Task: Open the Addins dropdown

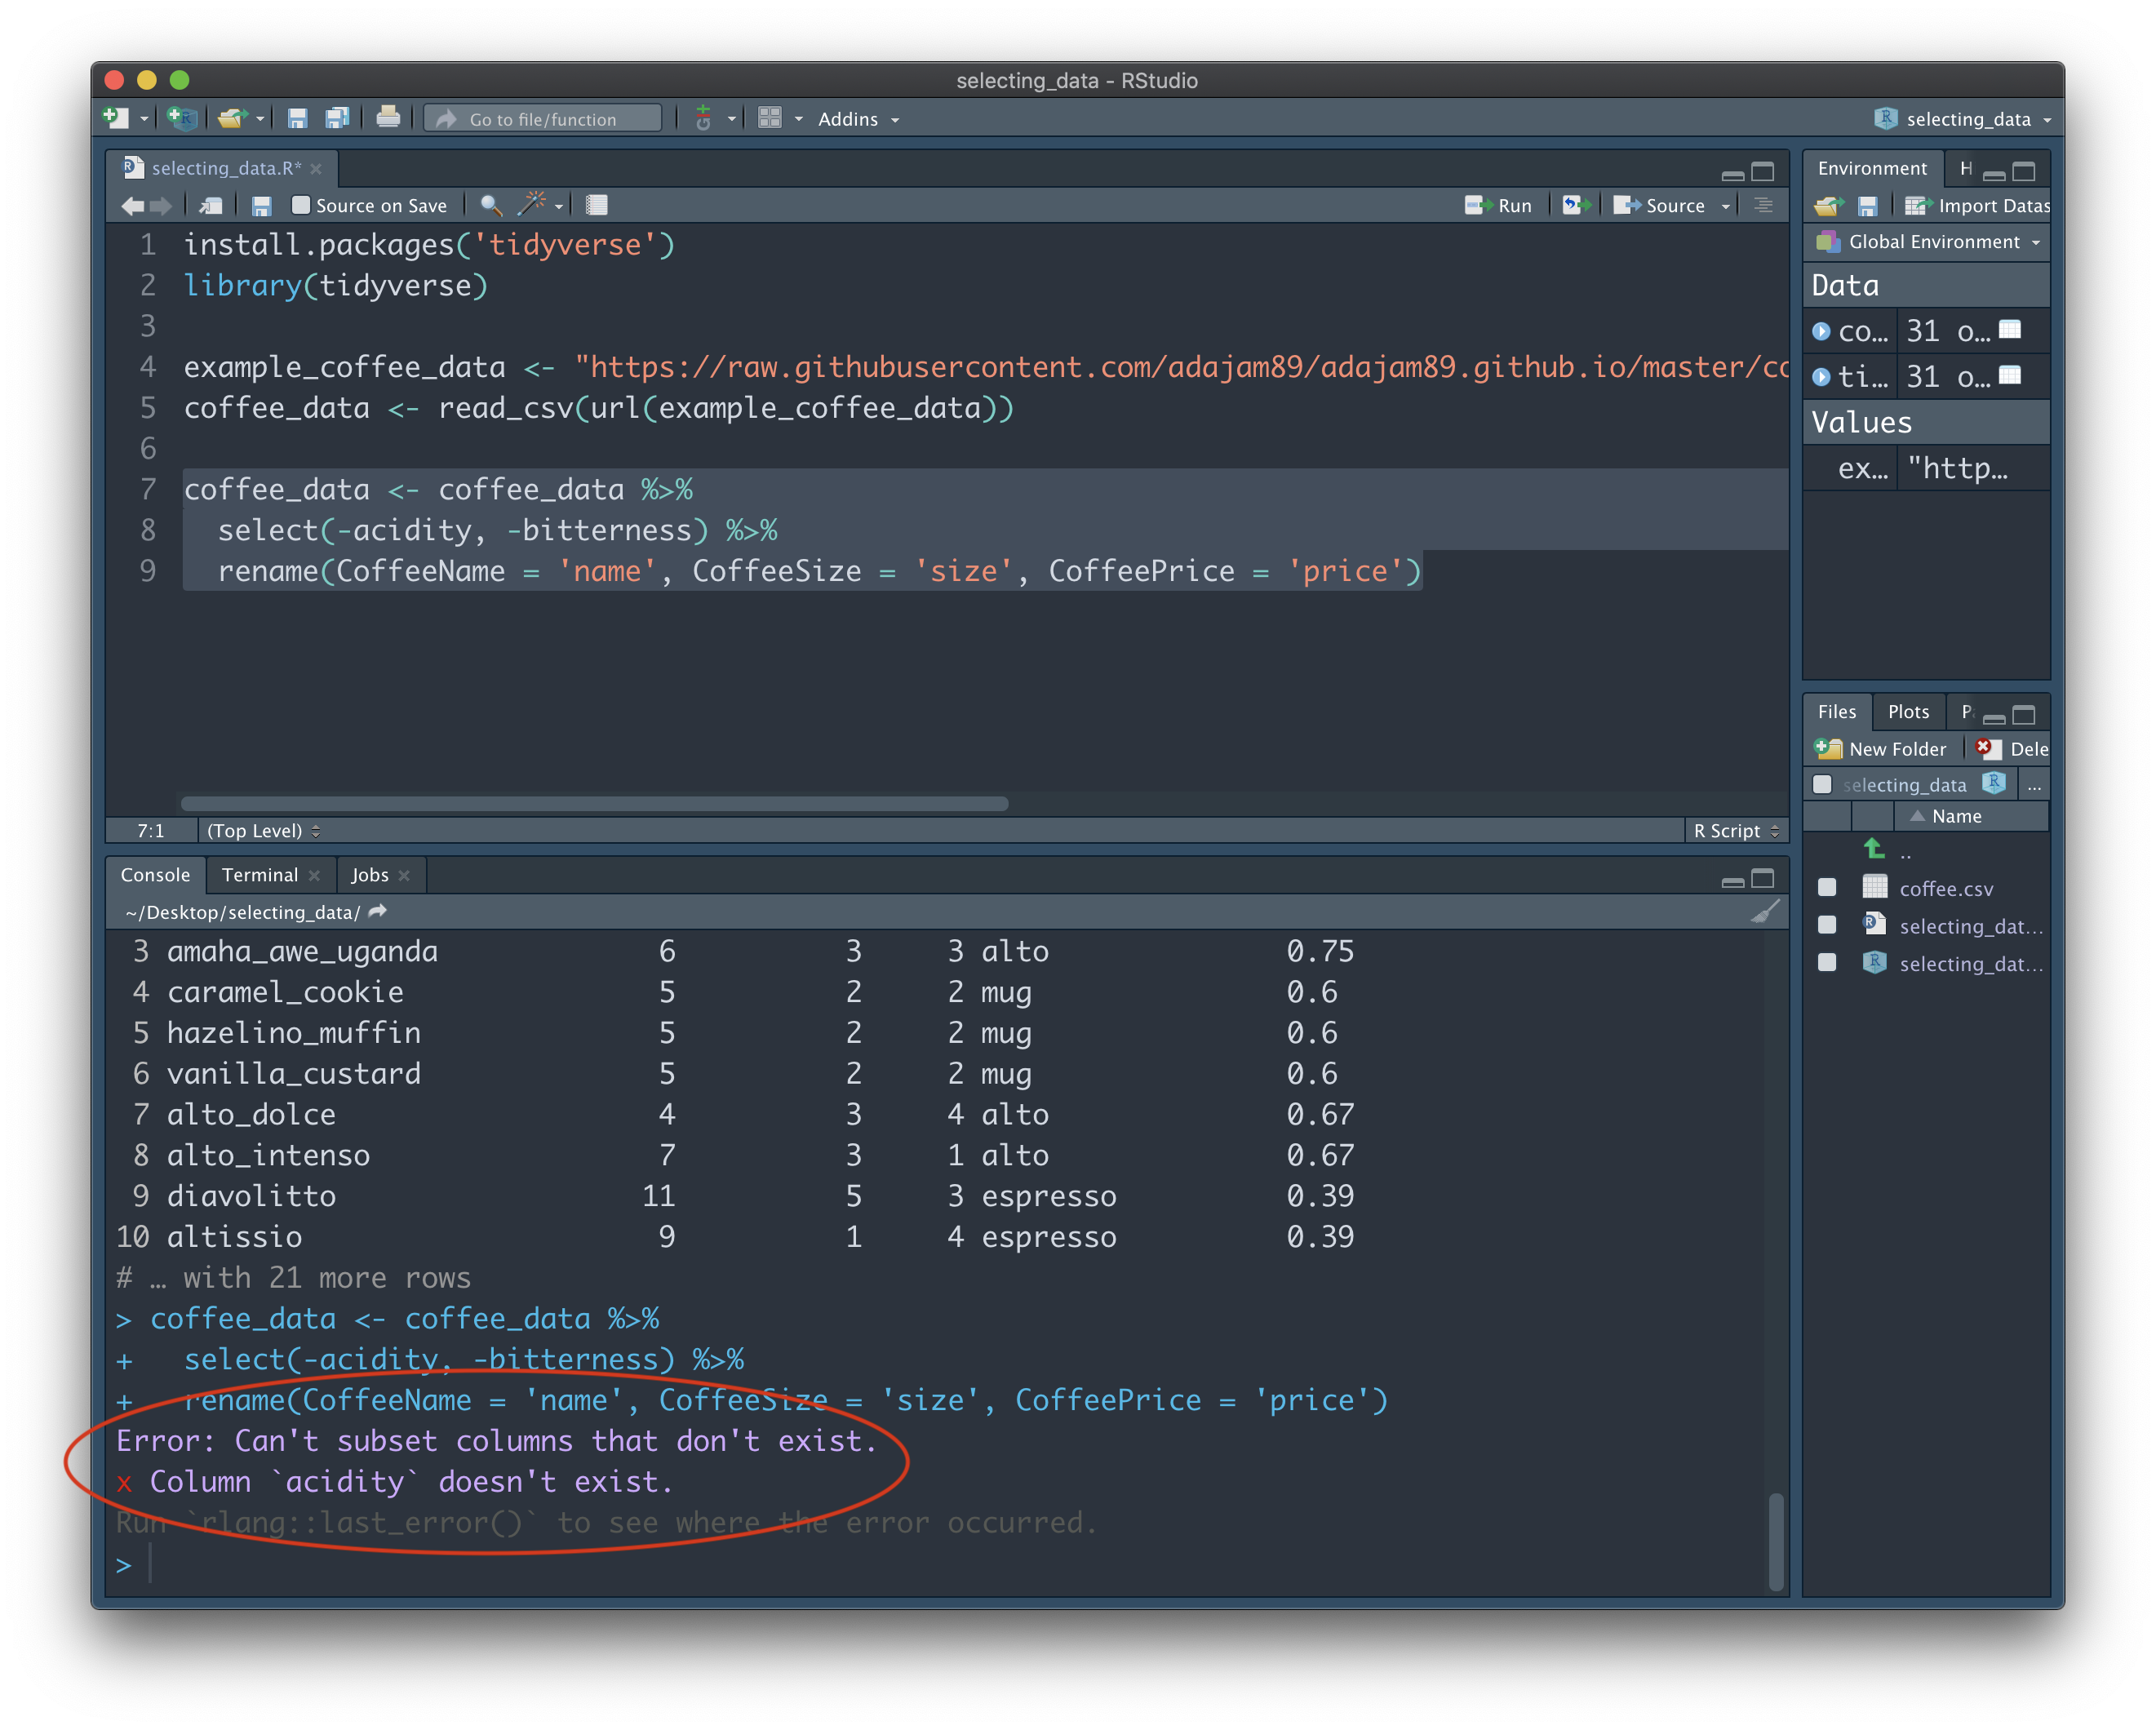Action: click(858, 119)
